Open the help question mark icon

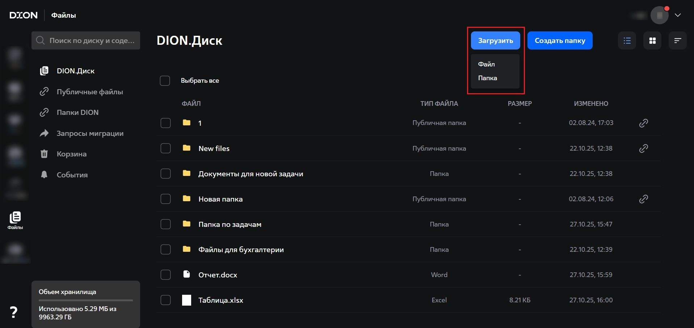pos(13,312)
